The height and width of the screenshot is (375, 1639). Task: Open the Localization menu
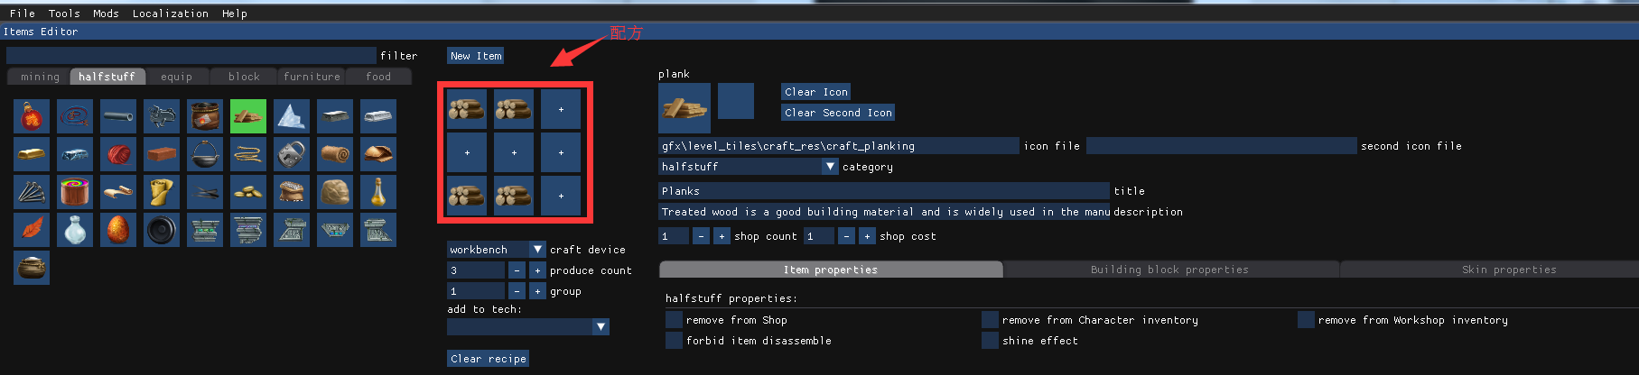coord(170,14)
